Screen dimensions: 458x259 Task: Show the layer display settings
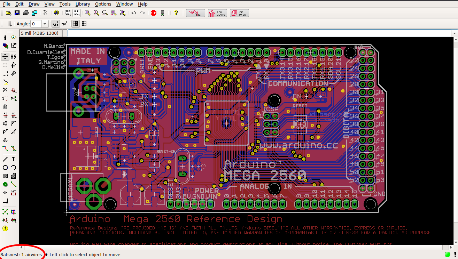5,46
